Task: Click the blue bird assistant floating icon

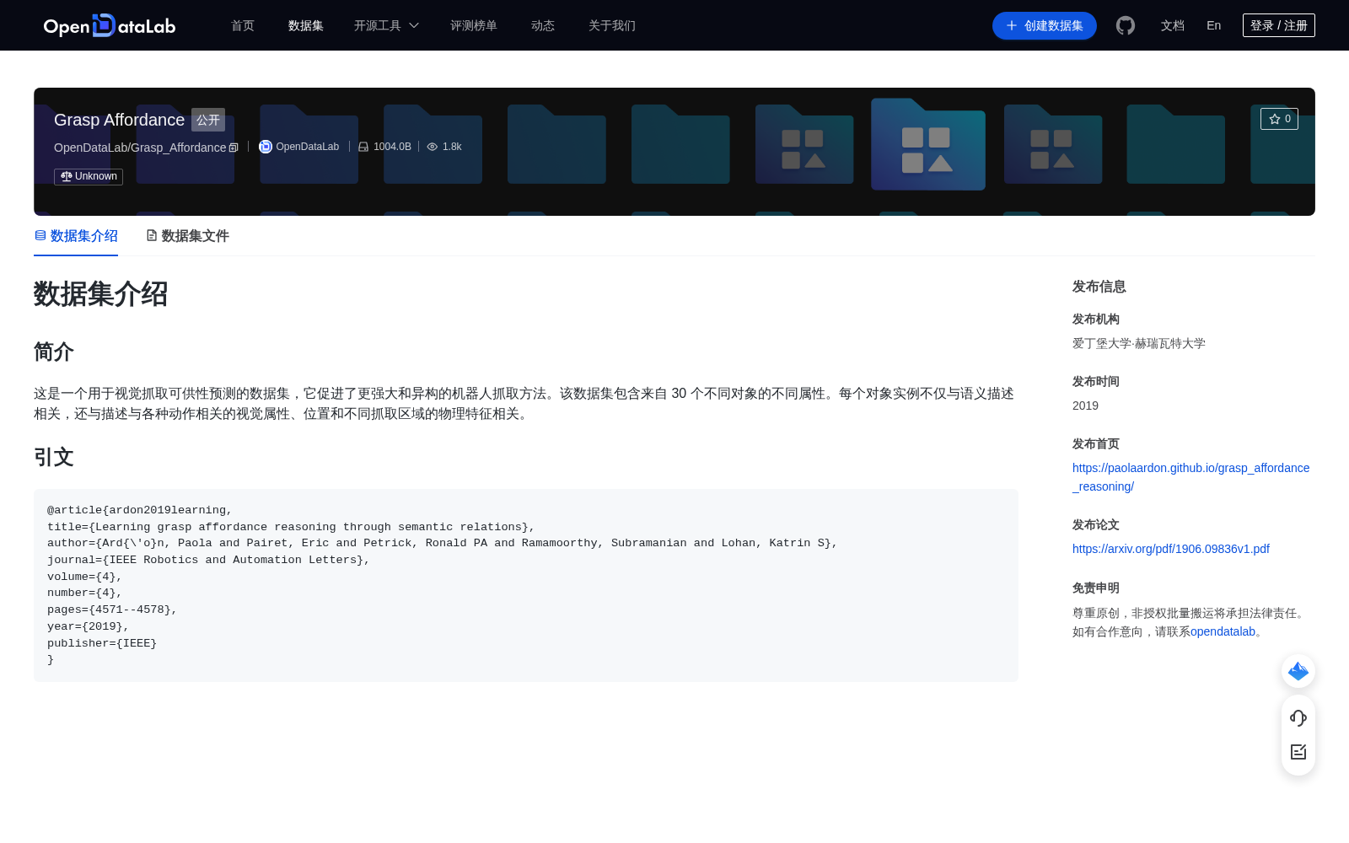Action: tap(1298, 671)
